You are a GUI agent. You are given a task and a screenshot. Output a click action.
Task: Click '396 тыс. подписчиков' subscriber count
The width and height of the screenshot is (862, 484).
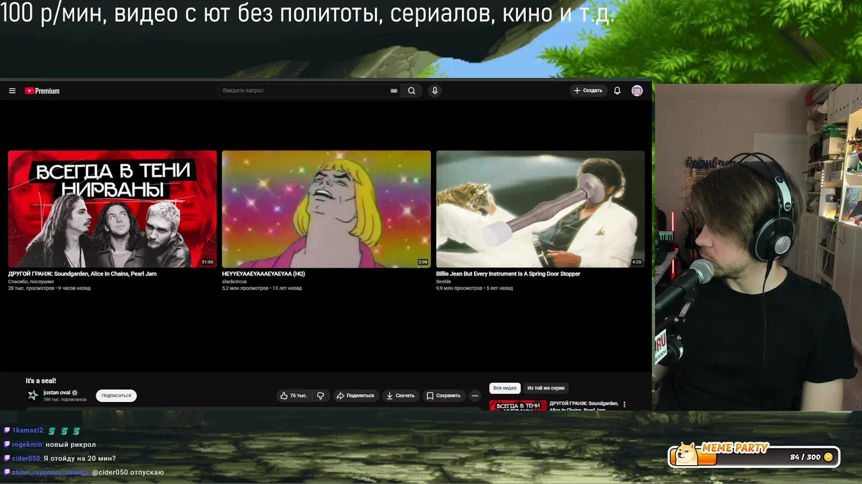65,400
